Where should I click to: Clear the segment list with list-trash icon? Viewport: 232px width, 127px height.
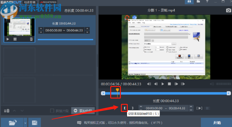tap(7, 111)
